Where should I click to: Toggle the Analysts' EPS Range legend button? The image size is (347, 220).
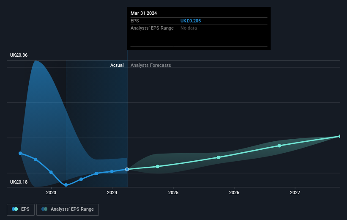pos(68,209)
